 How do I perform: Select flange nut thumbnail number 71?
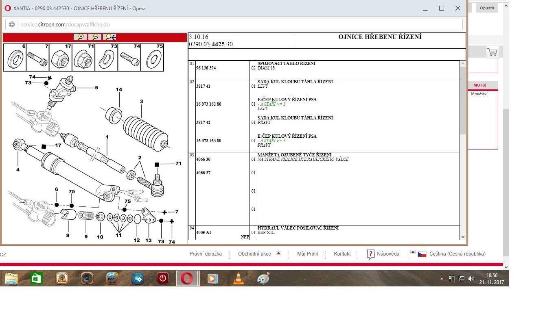83,57
